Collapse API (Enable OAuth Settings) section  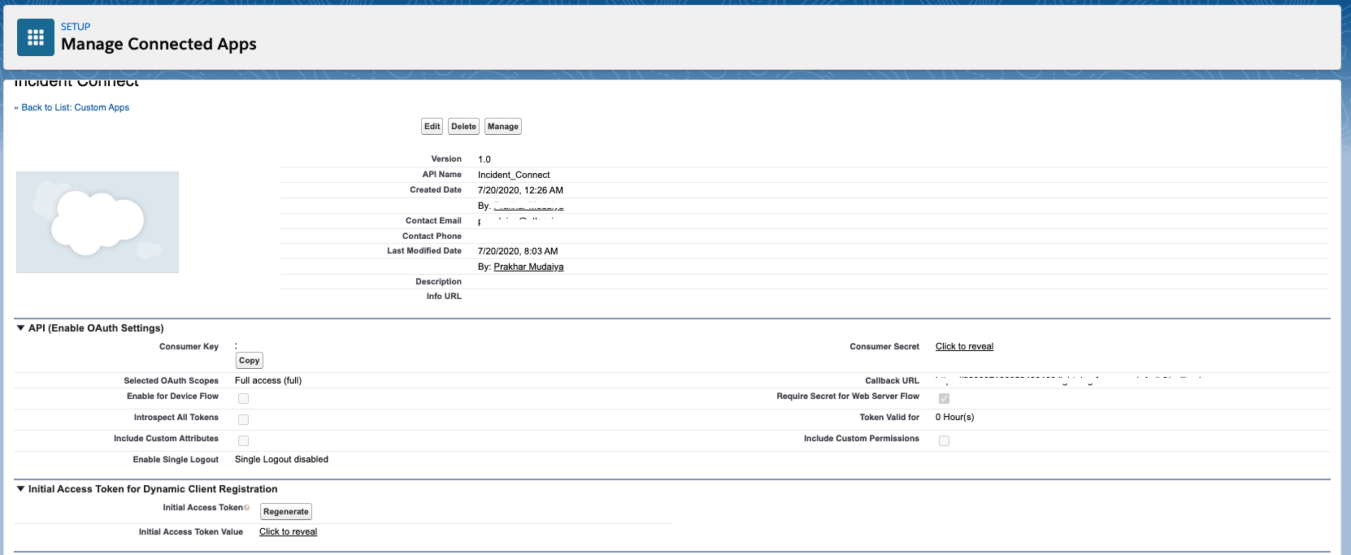(x=20, y=328)
